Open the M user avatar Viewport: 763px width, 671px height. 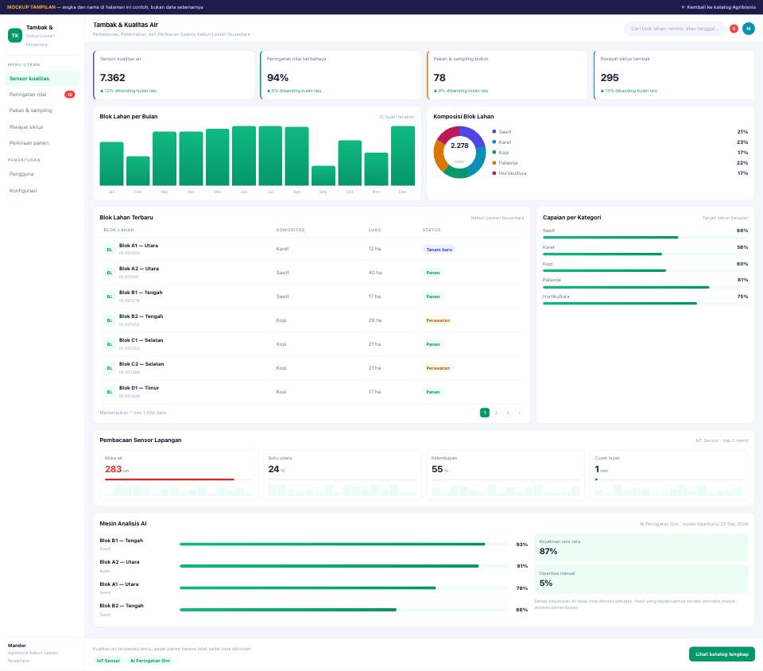pyautogui.click(x=749, y=29)
